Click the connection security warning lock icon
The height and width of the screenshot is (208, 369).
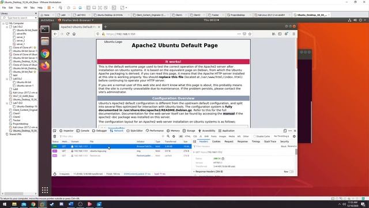click(103, 34)
